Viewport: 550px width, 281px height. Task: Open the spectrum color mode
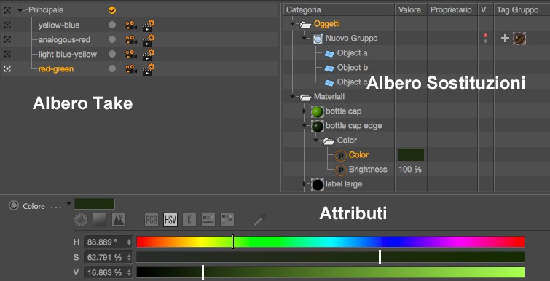pos(100,220)
